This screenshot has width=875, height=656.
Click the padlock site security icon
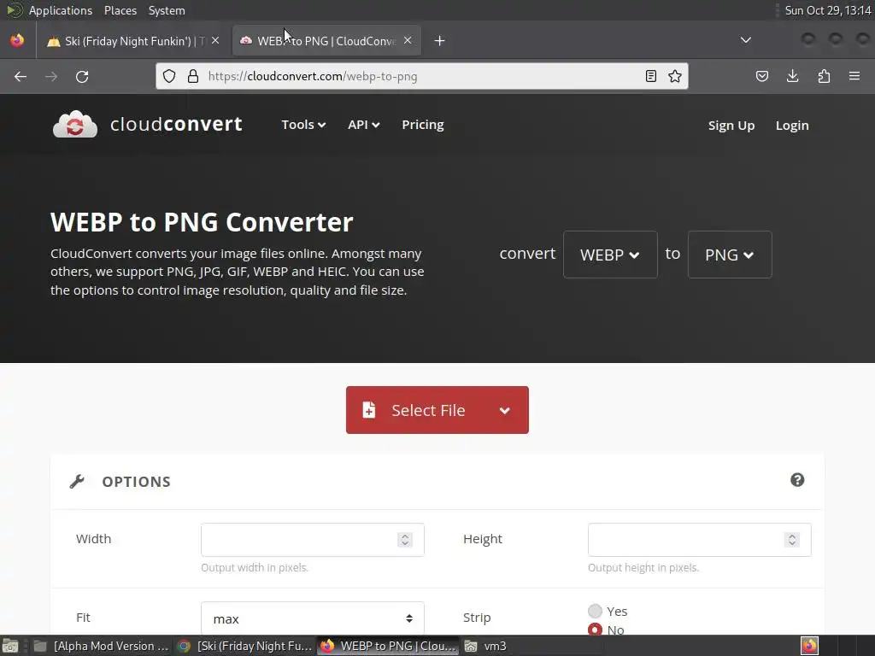[193, 76]
